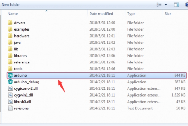Sort by Type column header
Screen dimensions: 188x126
(131, 14)
